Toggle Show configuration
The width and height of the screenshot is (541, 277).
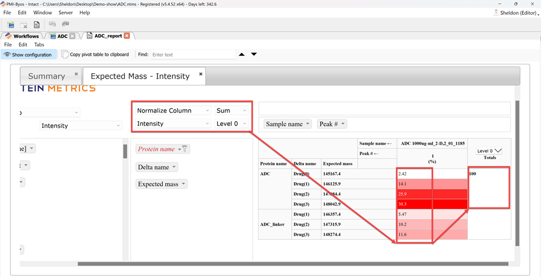(27, 55)
